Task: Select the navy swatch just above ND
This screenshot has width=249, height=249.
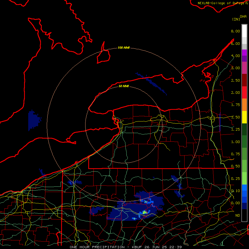Action: (x=244, y=206)
